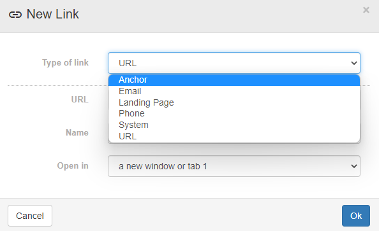Click the URL field label on left
Screen dimensions: 379x231
pos(80,99)
